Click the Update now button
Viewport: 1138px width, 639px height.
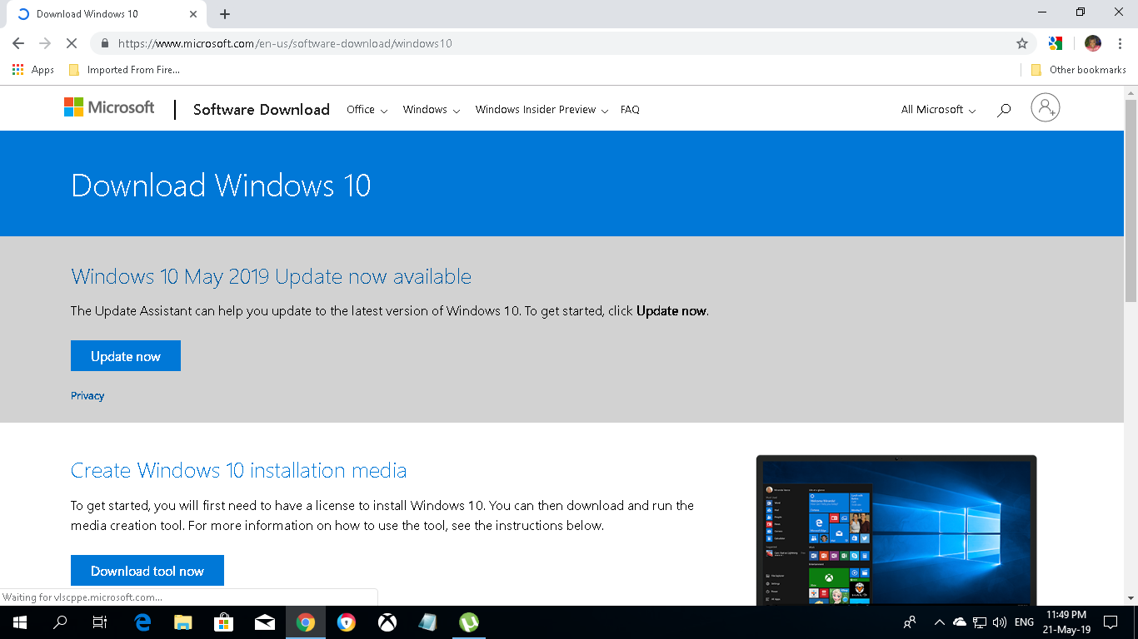tap(126, 356)
